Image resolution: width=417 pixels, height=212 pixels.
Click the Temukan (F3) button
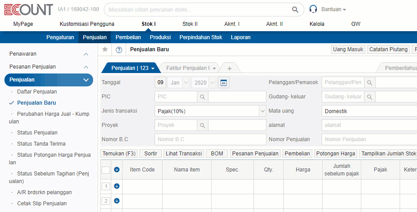click(119, 154)
